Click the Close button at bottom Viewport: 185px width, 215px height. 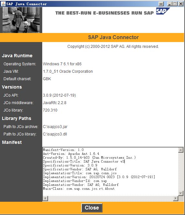tap(92, 208)
